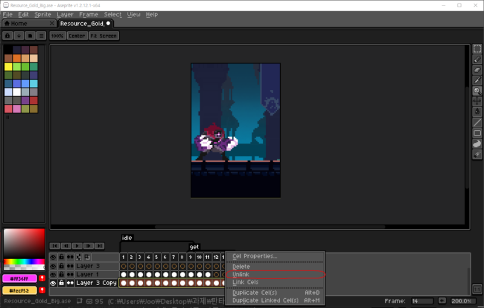Pick the yellow swatch in the palette
Screen dimensions: 484x308
point(8,67)
